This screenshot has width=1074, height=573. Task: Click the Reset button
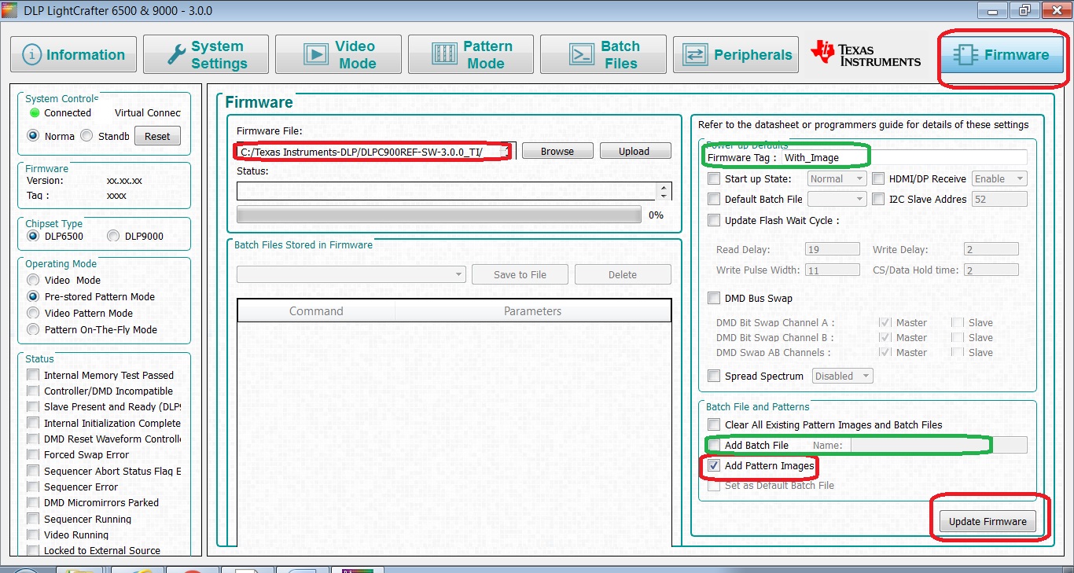tap(157, 136)
